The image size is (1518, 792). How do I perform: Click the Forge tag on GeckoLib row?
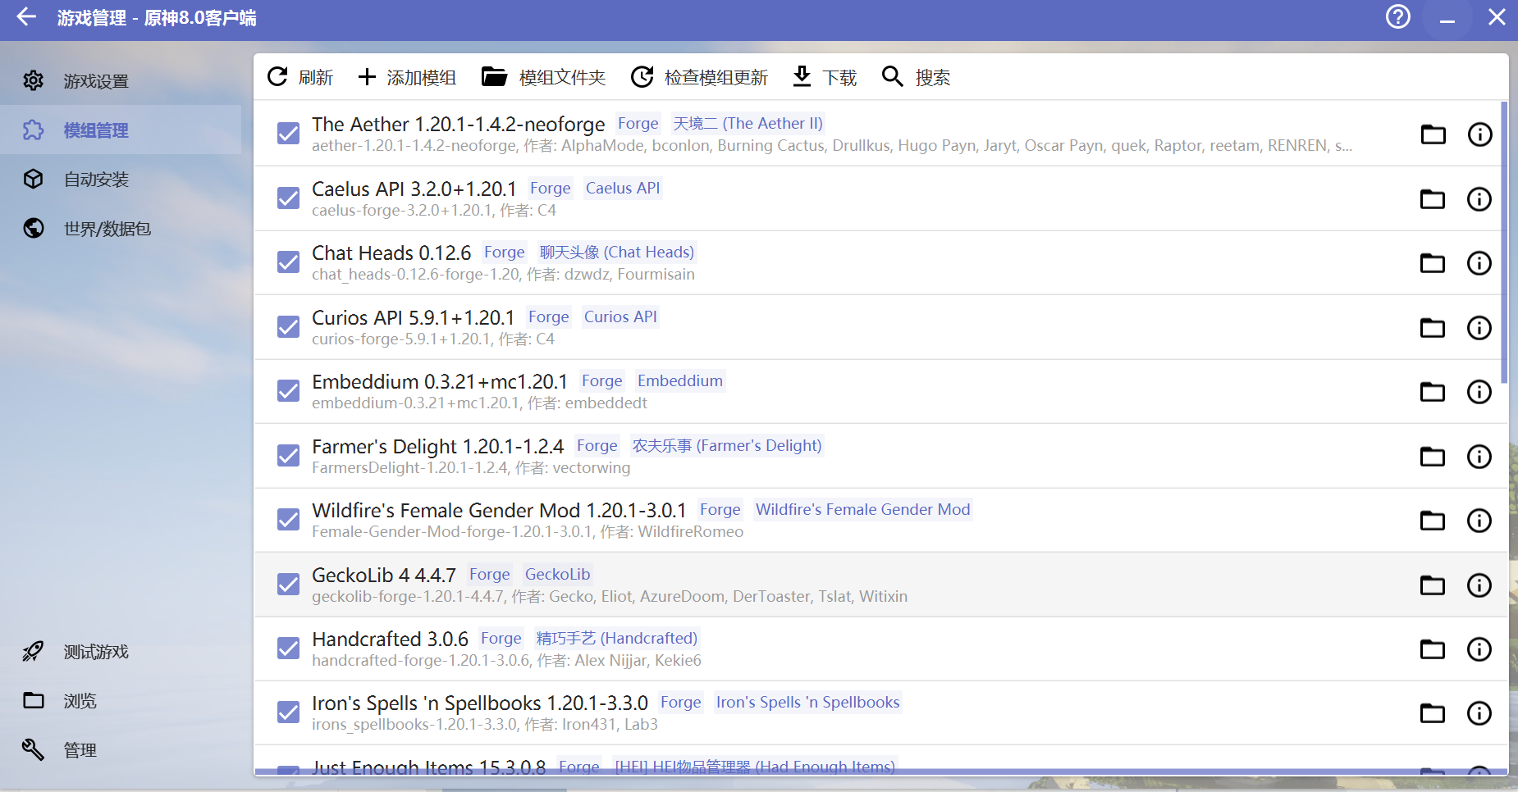click(x=490, y=574)
